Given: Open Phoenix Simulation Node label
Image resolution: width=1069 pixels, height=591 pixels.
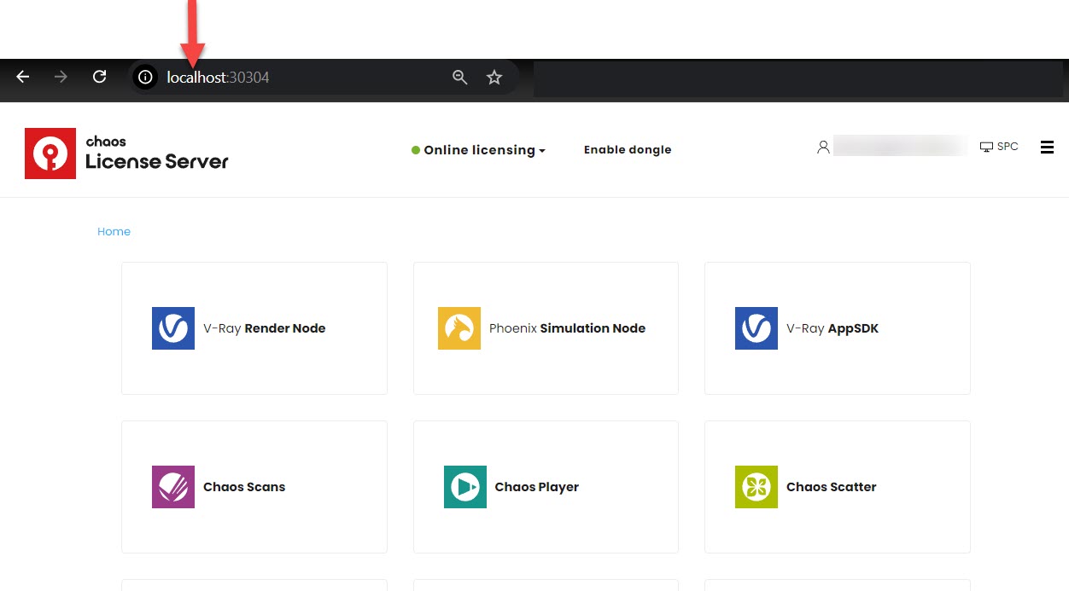Looking at the screenshot, I should point(567,328).
